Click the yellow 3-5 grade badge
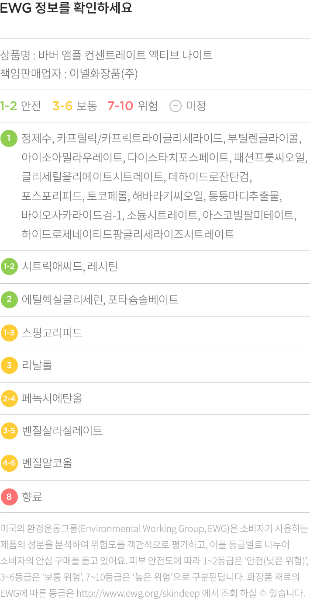Screen dimensions: 310x602 click(x=9, y=431)
